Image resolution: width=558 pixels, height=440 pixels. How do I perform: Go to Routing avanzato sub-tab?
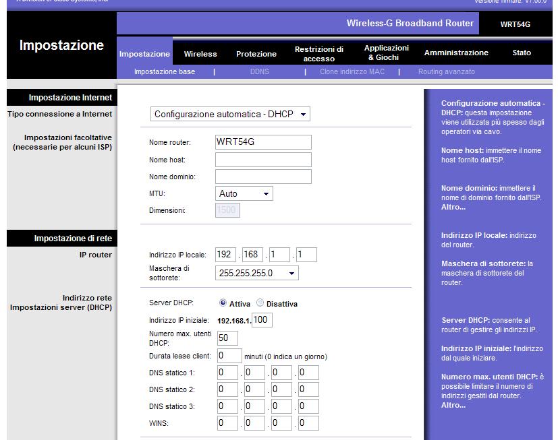click(446, 71)
